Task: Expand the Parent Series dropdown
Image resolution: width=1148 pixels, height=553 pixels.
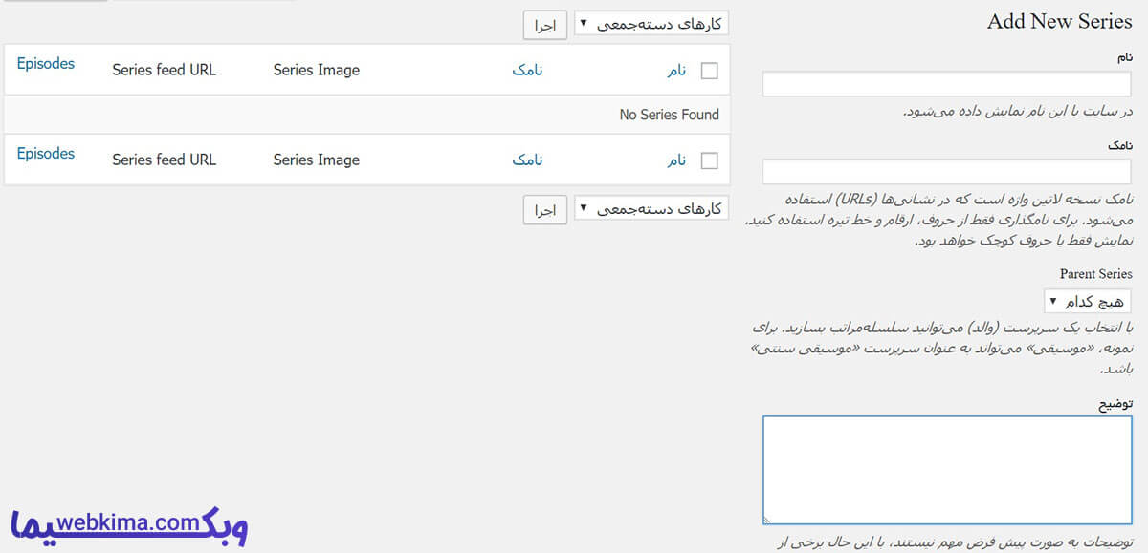Action: pyautogui.click(x=1088, y=302)
